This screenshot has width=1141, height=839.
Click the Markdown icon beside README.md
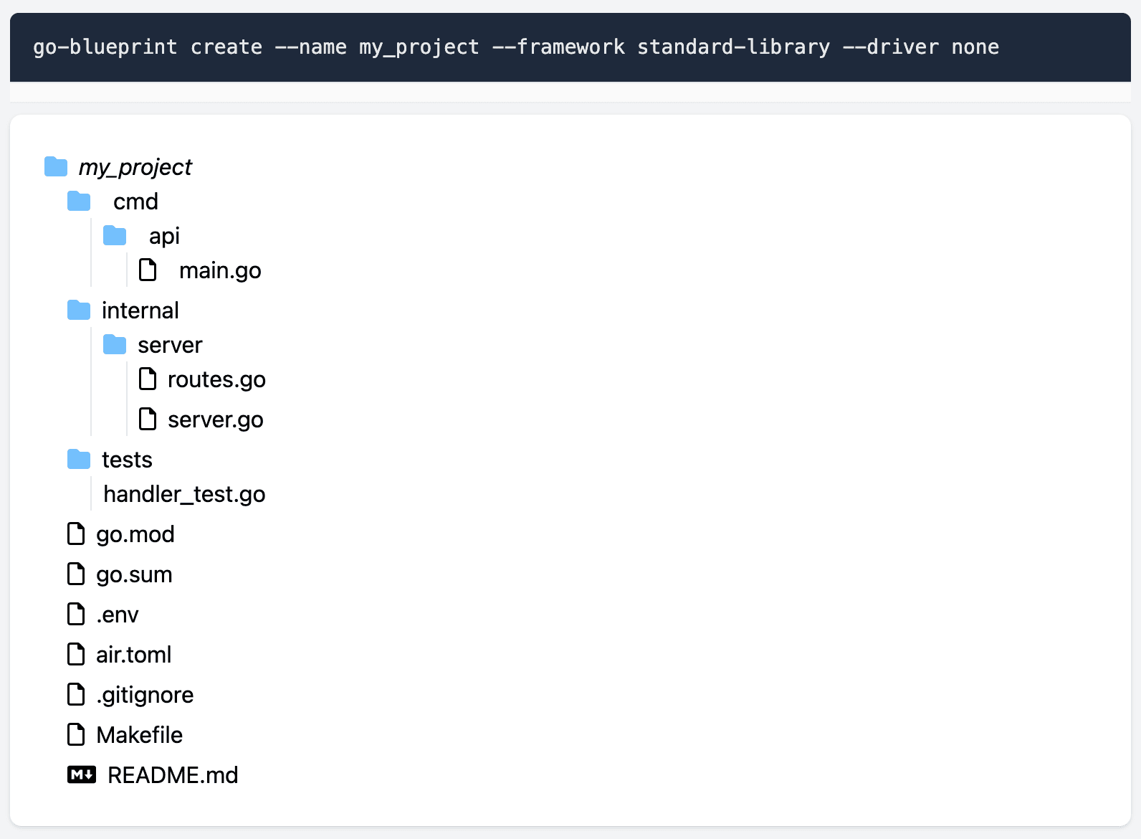pyautogui.click(x=82, y=774)
